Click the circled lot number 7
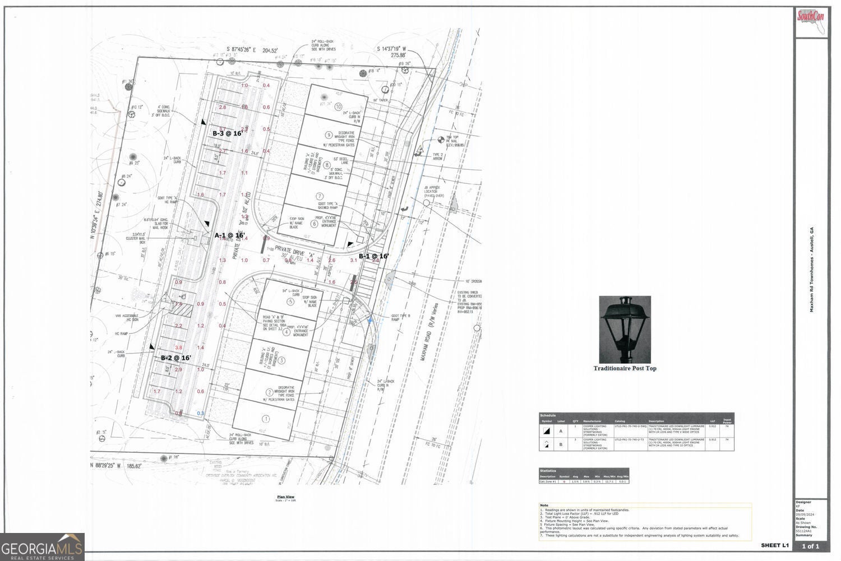The image size is (841, 561). point(319,196)
